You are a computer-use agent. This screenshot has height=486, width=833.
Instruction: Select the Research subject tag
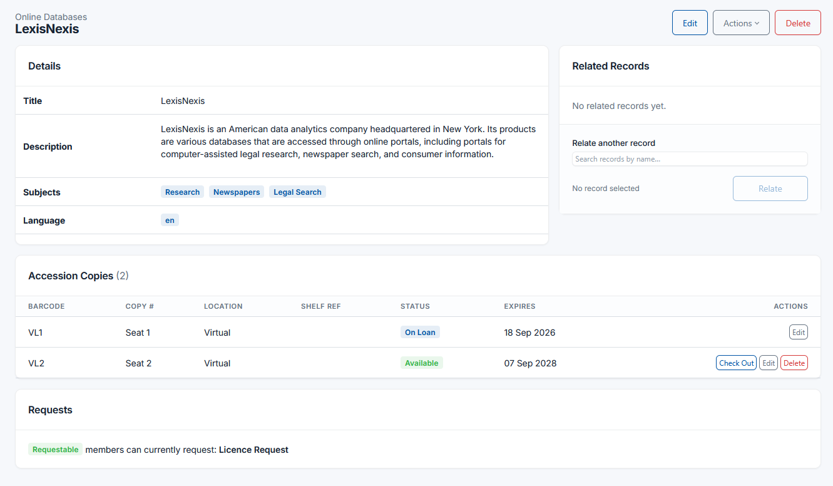pyautogui.click(x=182, y=192)
